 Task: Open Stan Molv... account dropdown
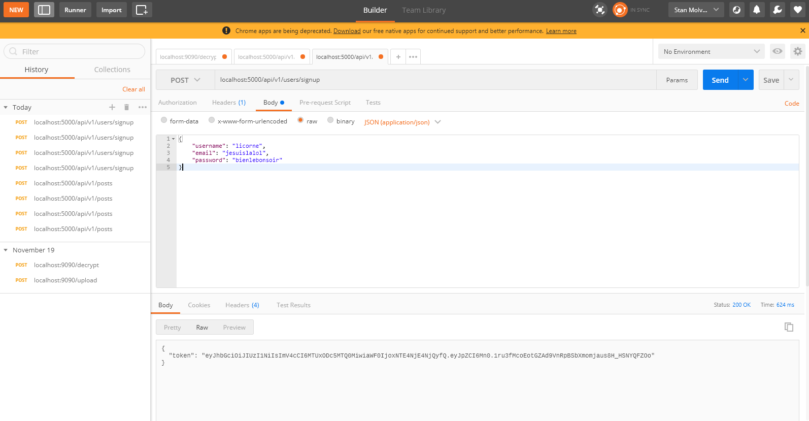(696, 10)
